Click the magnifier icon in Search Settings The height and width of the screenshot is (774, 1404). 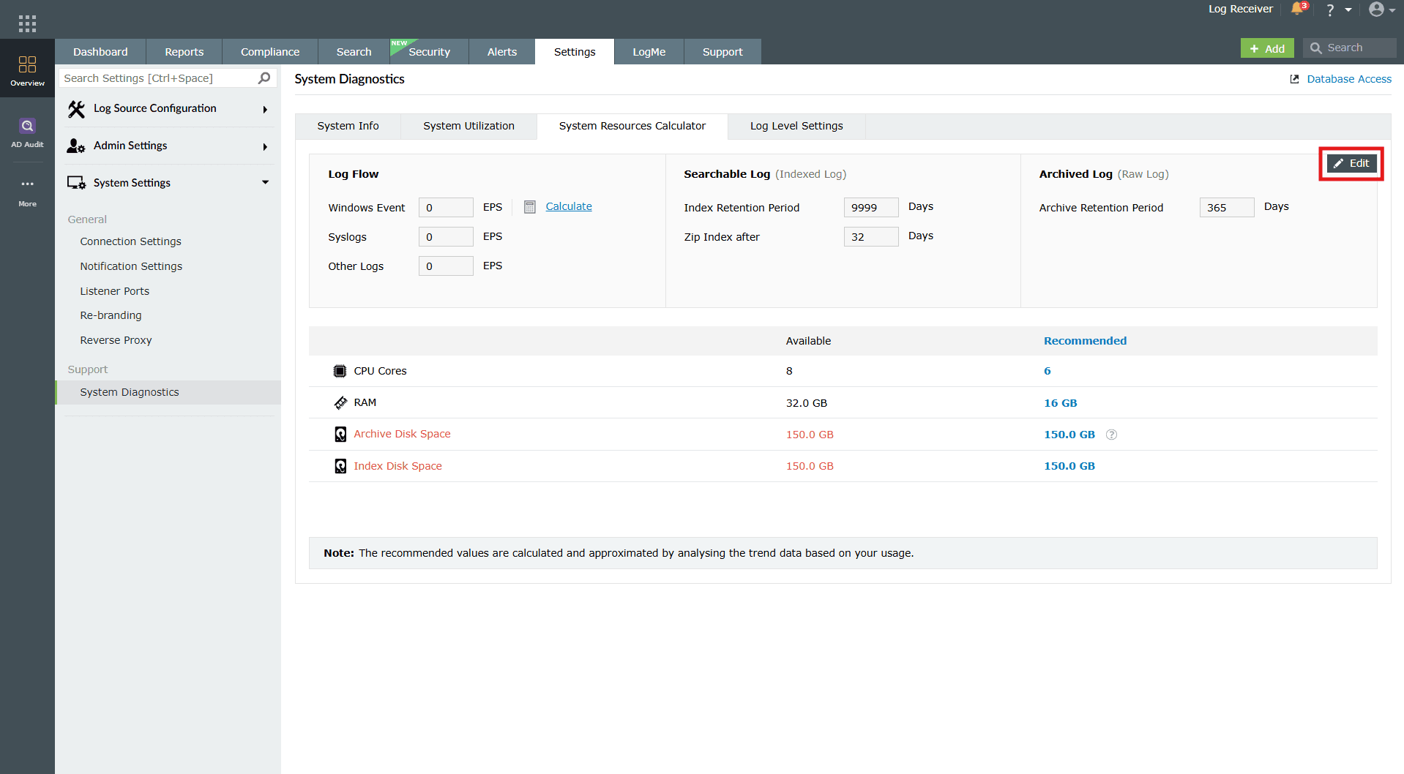(264, 78)
